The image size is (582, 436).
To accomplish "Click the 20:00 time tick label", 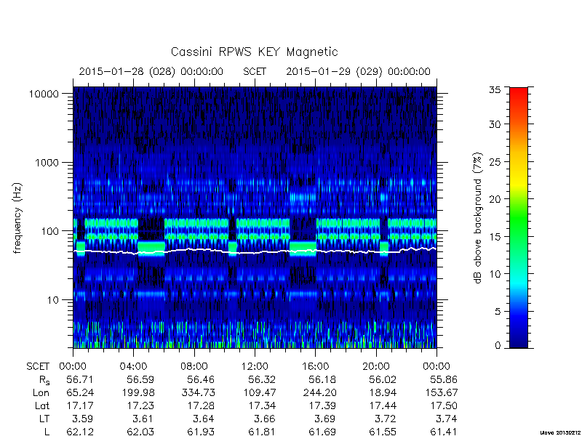I will [376, 367].
